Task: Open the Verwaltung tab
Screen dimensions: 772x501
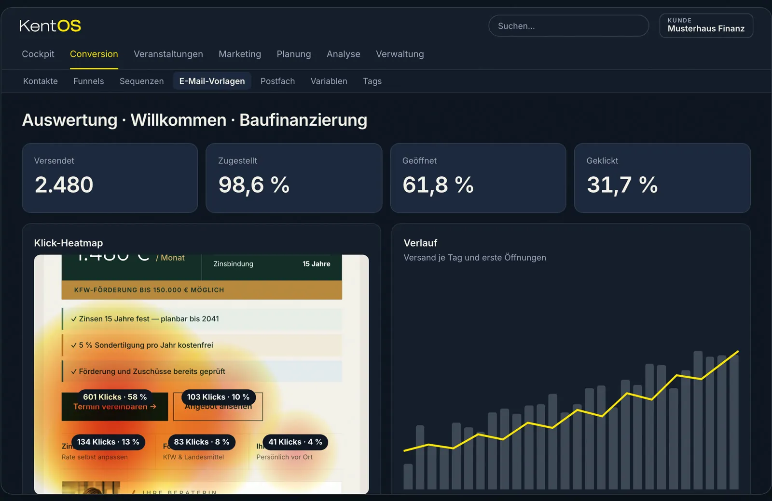Action: [400, 54]
